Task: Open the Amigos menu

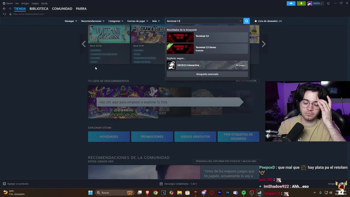Action: coord(25,3)
